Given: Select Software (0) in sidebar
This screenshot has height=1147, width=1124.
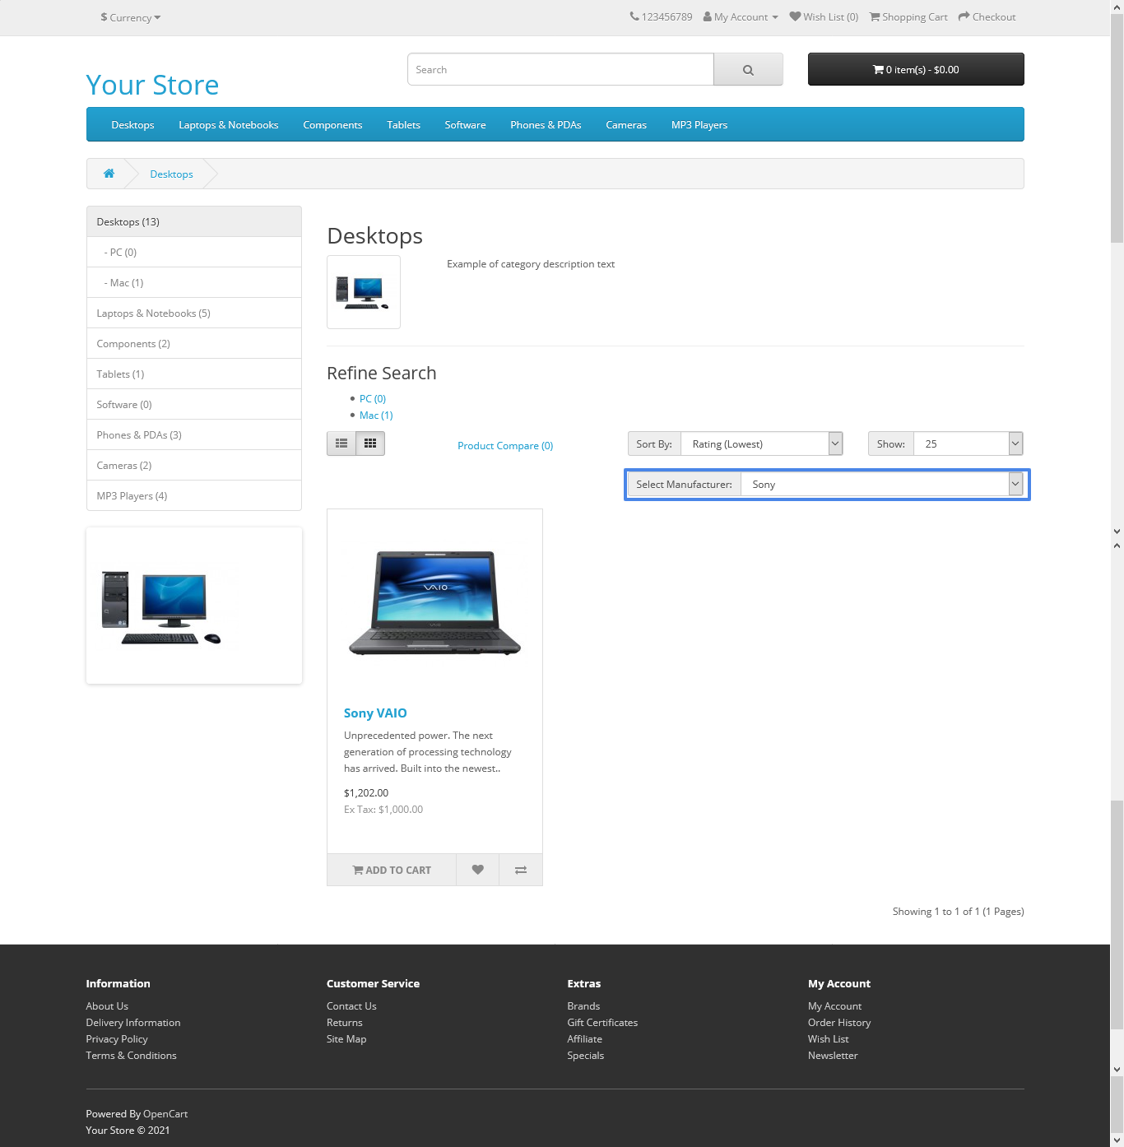Looking at the screenshot, I should tap(194, 405).
